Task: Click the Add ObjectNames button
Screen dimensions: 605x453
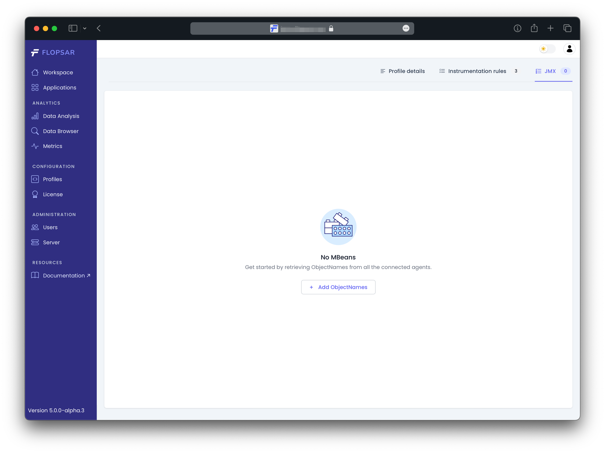Action: coord(338,287)
